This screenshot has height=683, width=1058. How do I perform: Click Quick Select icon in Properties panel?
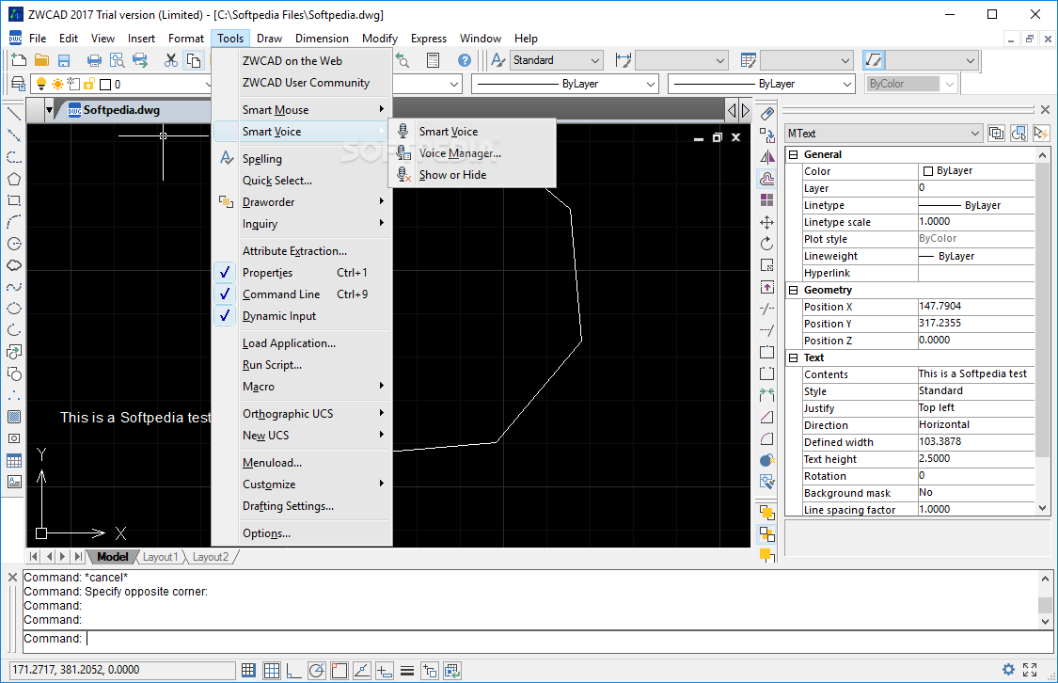[1041, 133]
